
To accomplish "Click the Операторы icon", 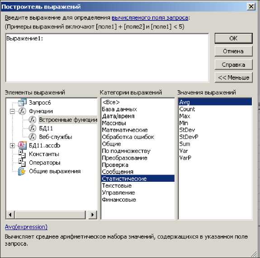I will point(22,162).
